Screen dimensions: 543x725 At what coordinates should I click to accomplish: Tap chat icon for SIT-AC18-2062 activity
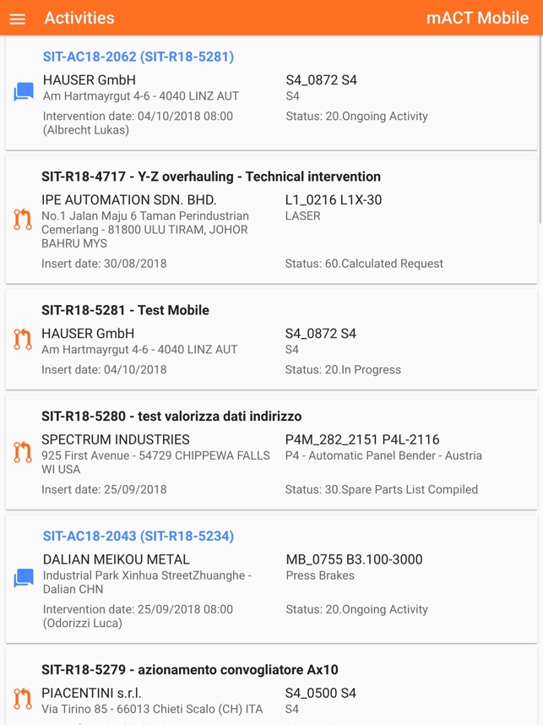coord(24,92)
